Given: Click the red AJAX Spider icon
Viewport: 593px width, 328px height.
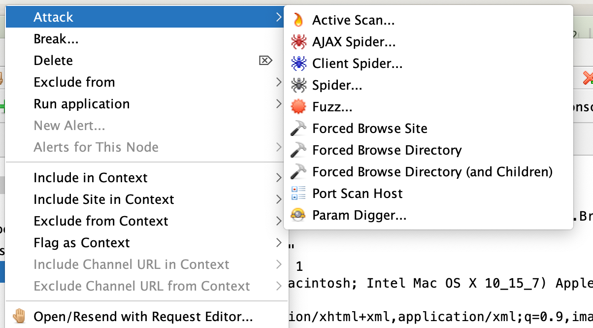Looking at the screenshot, I should [x=298, y=42].
